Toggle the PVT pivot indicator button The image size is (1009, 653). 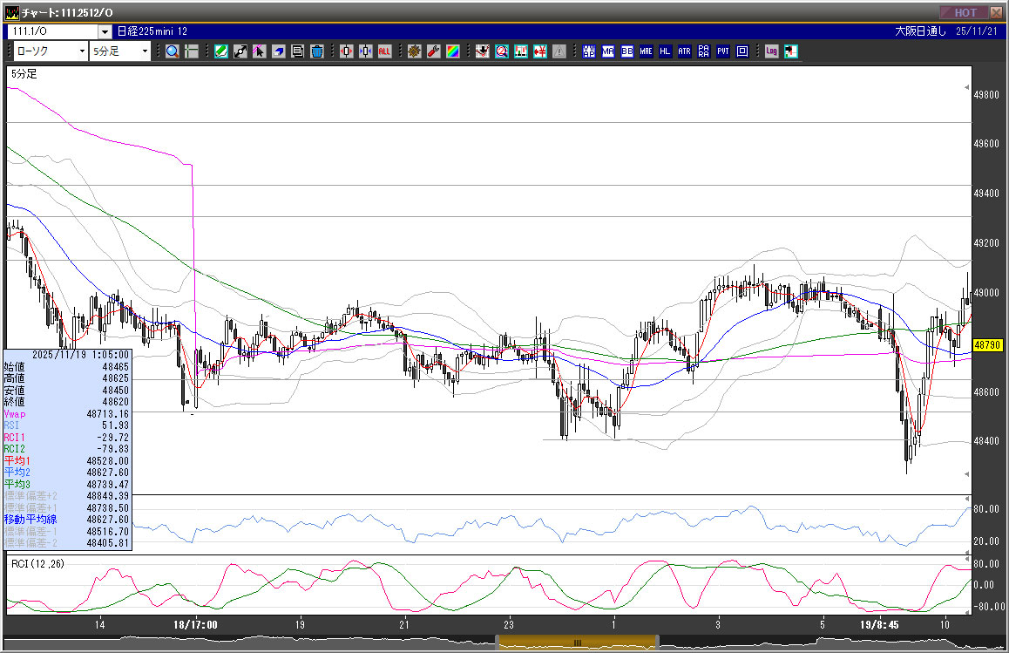click(722, 51)
